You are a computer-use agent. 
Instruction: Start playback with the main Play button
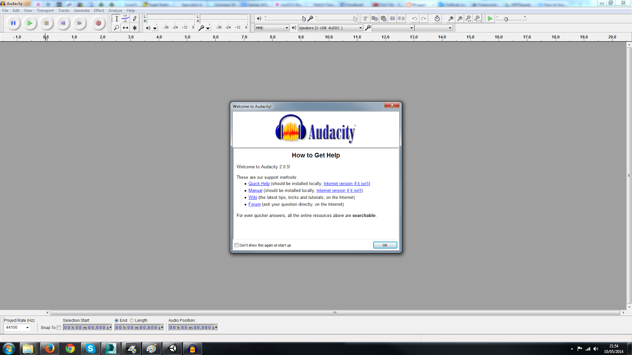[x=30, y=23]
